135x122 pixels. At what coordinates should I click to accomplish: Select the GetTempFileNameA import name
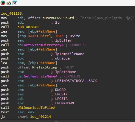[41, 76]
